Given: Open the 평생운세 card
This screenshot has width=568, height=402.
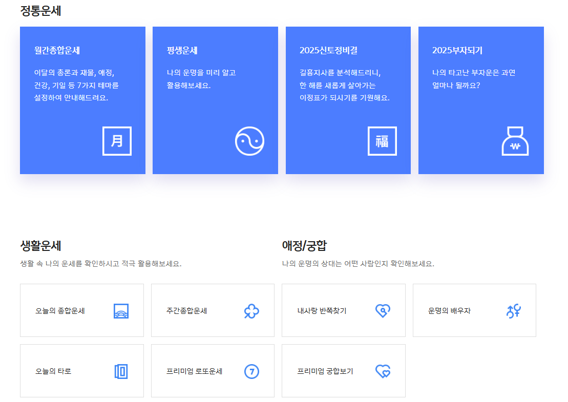Looking at the screenshot, I should [215, 100].
